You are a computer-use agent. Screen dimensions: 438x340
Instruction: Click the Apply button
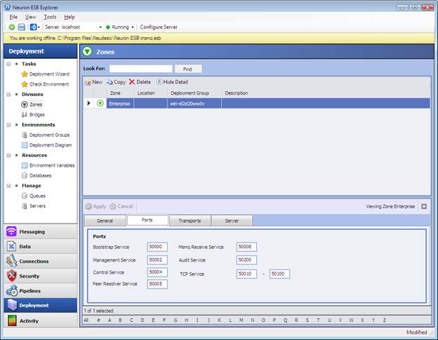[x=95, y=206]
